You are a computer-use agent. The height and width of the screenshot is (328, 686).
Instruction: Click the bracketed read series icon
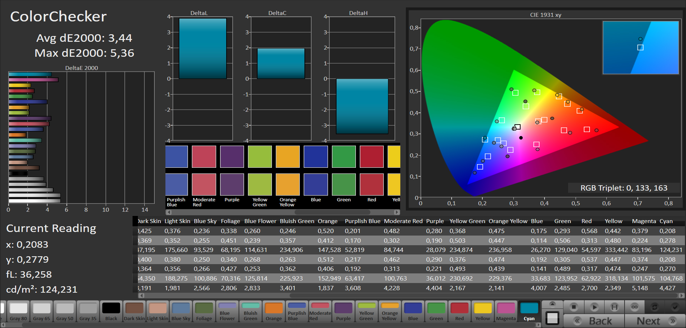[x=614, y=307]
